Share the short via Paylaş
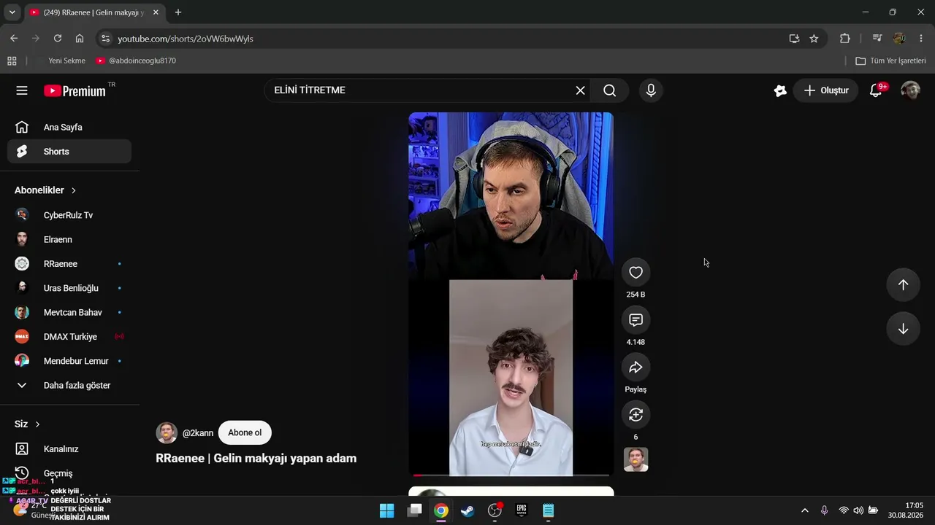The height and width of the screenshot is (525, 935). (x=636, y=367)
